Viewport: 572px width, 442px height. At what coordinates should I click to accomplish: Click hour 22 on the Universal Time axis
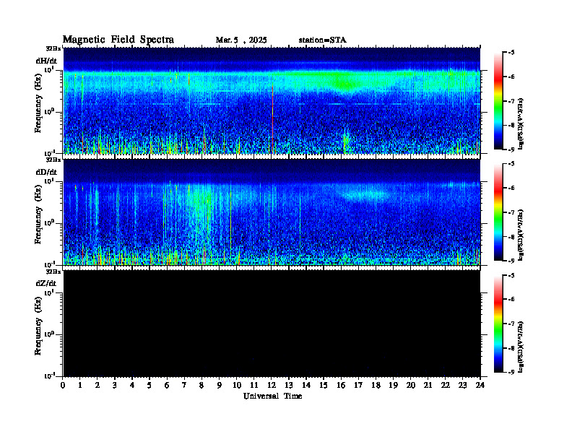[x=446, y=386]
